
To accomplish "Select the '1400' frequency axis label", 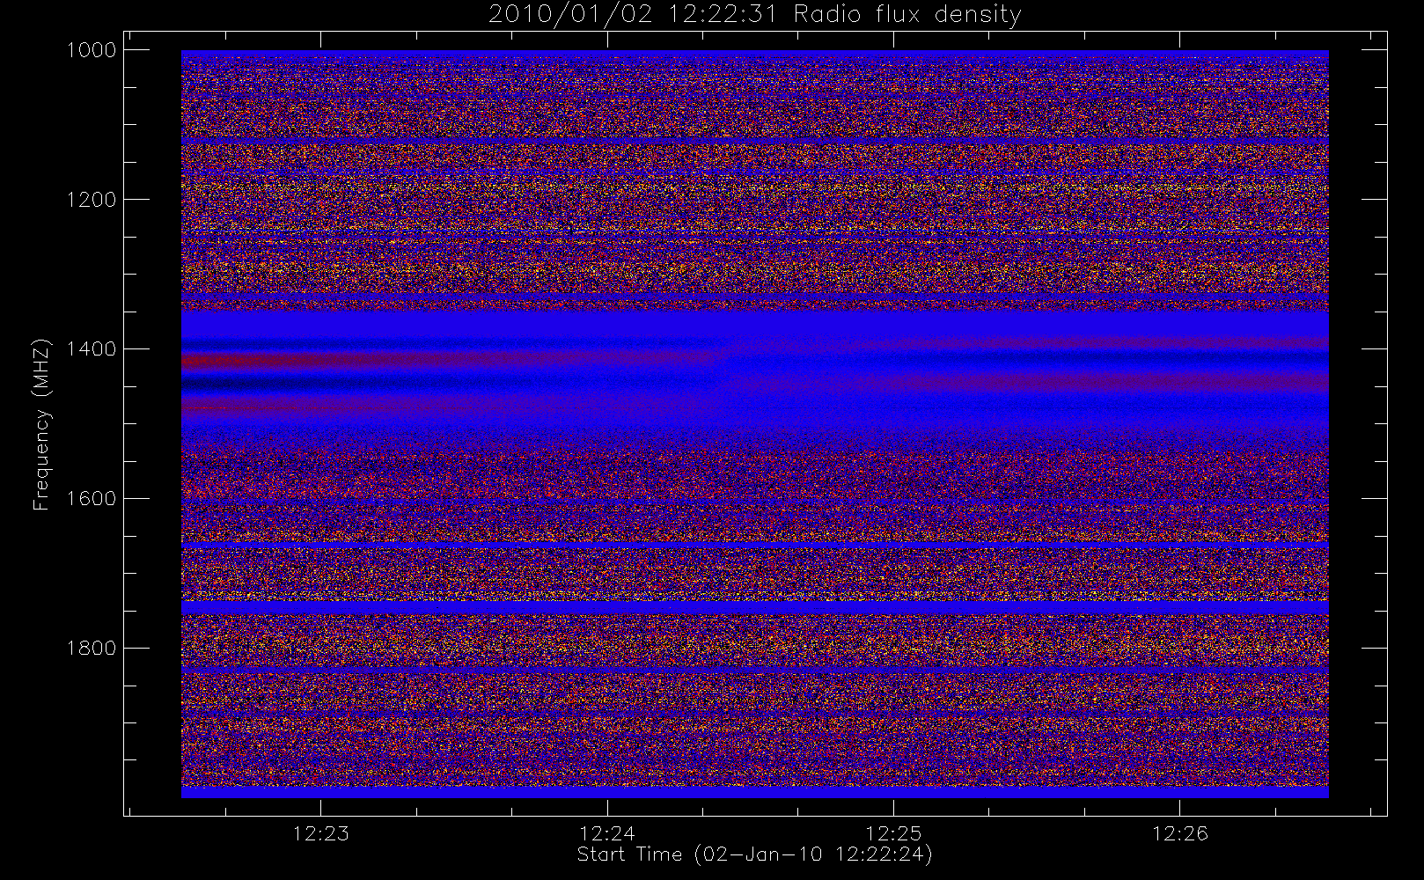I will point(92,349).
